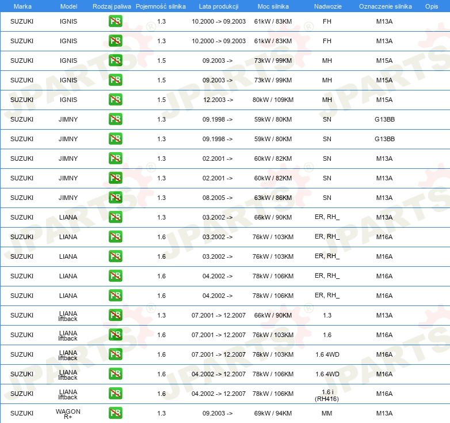Select the '07.2001 -> 12.2007' cell in the liftback 1.3 row
The height and width of the screenshot is (423, 450).
(x=219, y=315)
